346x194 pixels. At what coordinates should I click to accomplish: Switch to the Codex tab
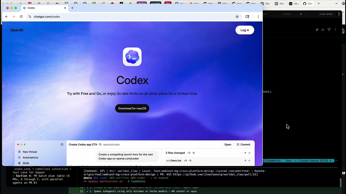[45, 8]
